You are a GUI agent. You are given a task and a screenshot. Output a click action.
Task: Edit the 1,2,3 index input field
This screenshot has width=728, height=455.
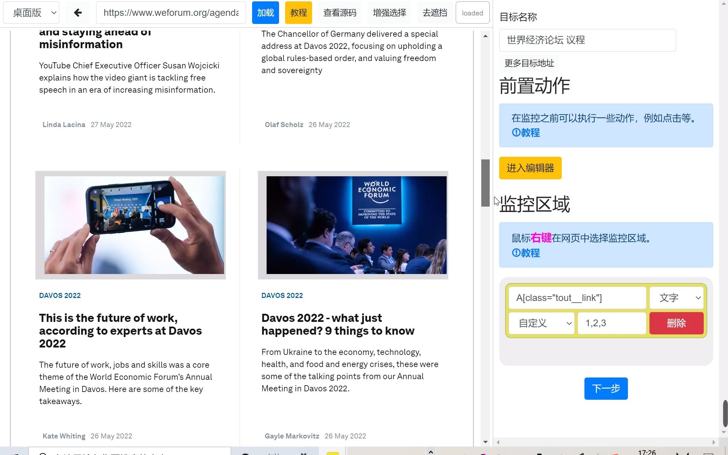pos(612,323)
